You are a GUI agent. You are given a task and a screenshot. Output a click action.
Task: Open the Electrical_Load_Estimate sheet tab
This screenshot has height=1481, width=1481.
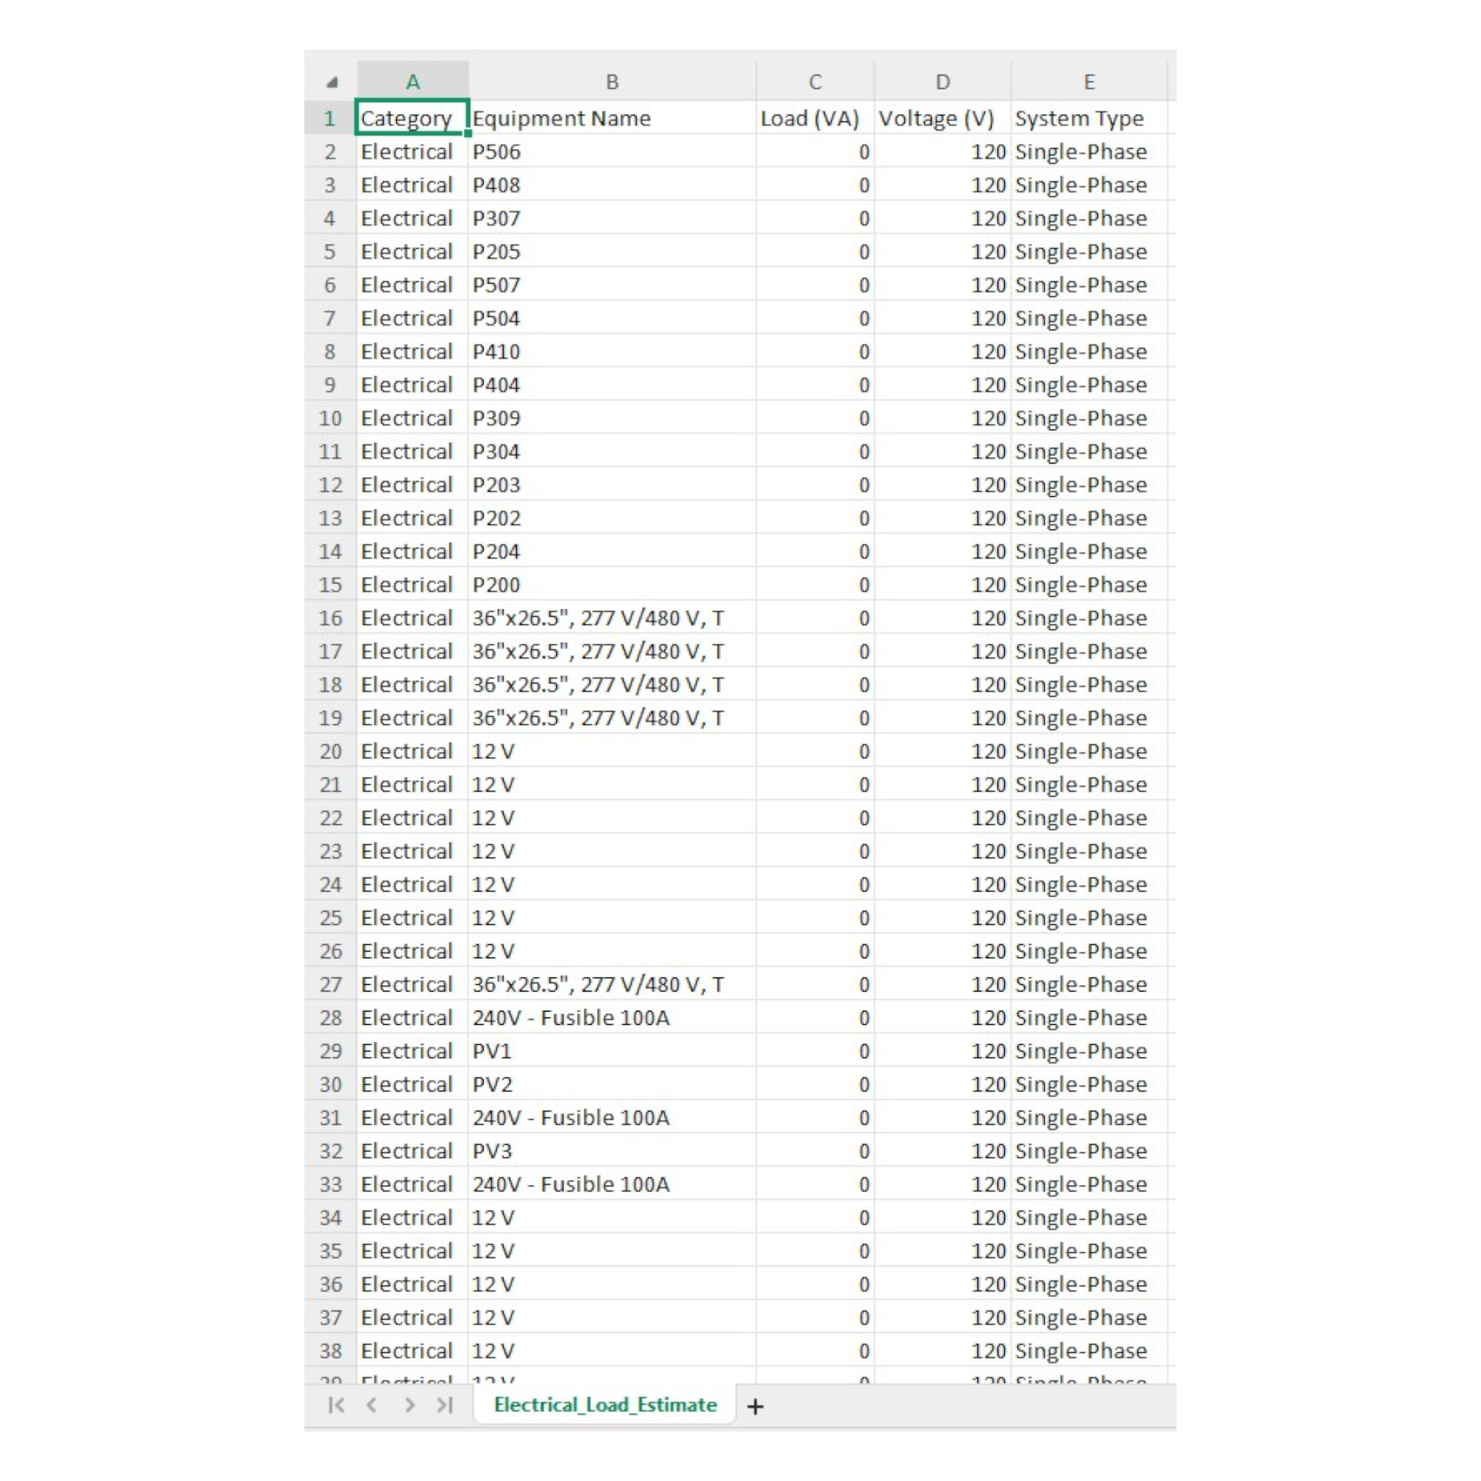pos(605,1404)
